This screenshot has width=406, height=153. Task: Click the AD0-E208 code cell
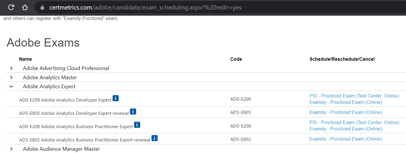[241, 126]
